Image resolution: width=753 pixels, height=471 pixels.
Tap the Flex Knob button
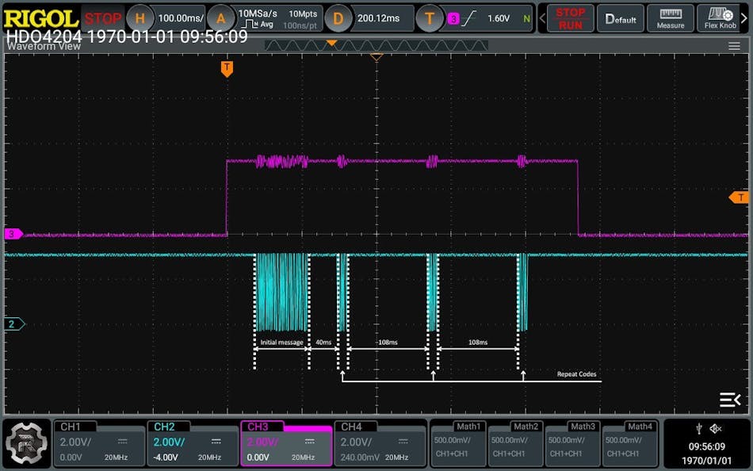[x=720, y=18]
